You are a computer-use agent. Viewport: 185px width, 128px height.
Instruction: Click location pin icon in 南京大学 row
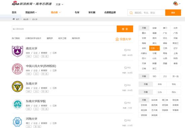[50, 53]
